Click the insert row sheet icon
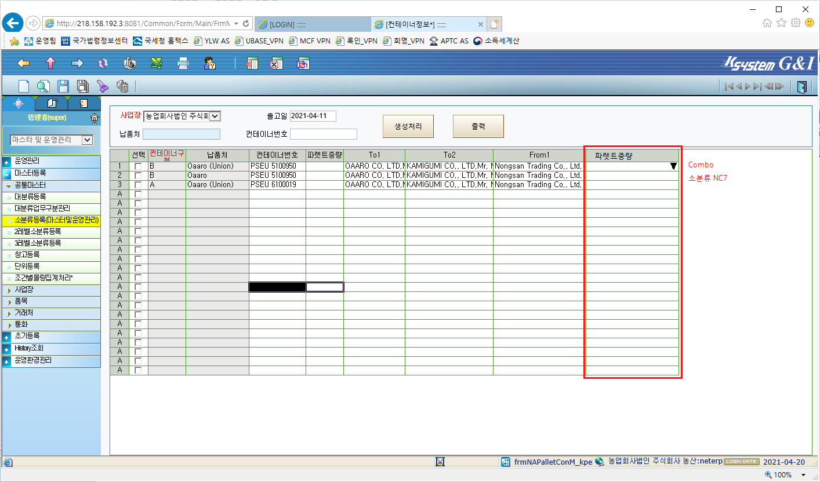820x482 pixels. pos(251,63)
